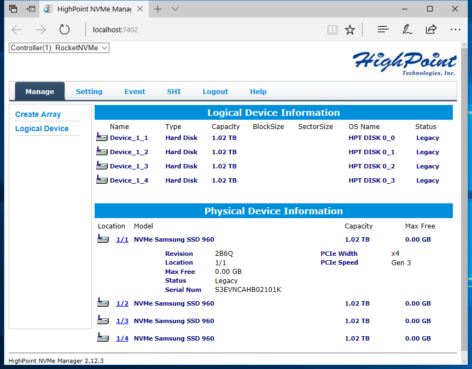Open the browser more options ellipsis

coord(456,30)
